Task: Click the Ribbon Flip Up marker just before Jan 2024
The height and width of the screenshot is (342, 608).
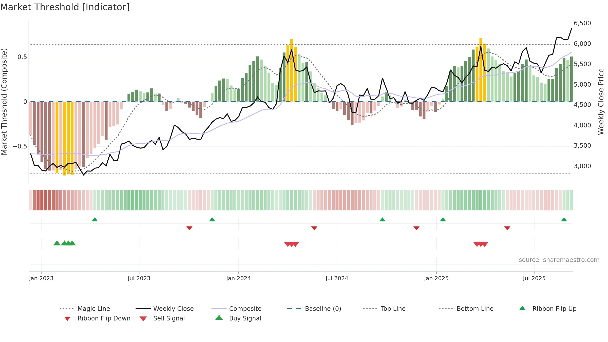Action: click(x=212, y=219)
